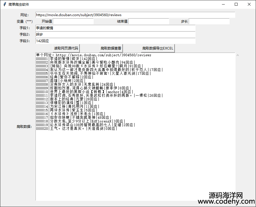This screenshot has width=256, height=207.
Task: Close the 简单爬虫软件 window
Action: click(249, 4)
